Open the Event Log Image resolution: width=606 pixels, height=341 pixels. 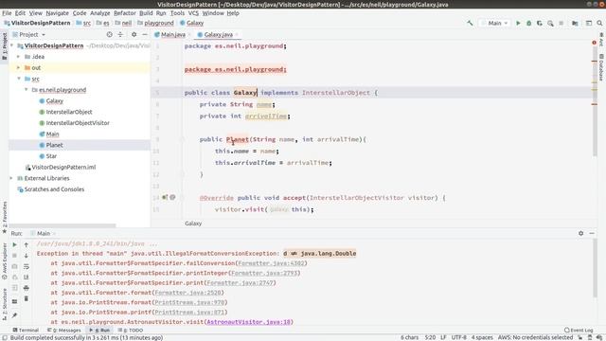579,331
